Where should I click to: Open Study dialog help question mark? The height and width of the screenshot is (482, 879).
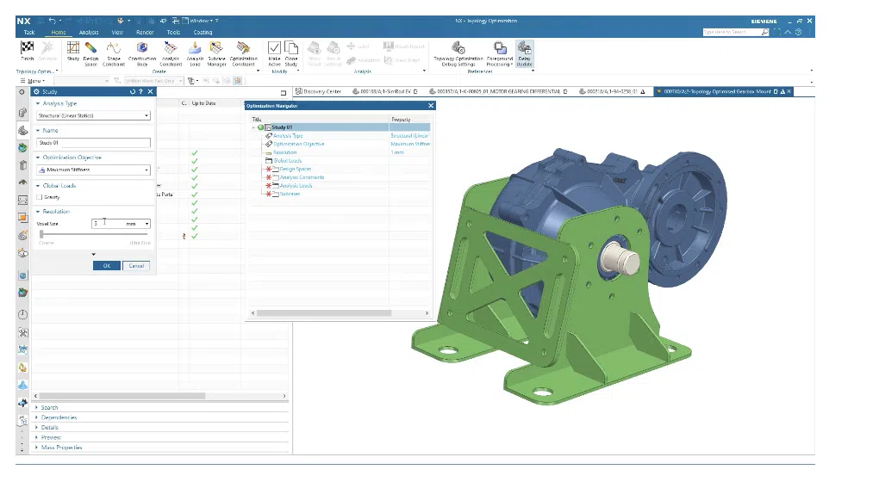click(140, 91)
